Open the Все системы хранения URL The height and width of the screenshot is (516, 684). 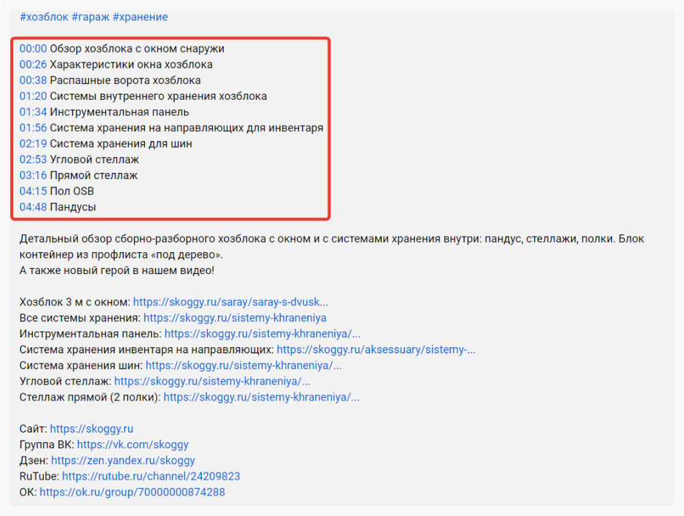[235, 318]
